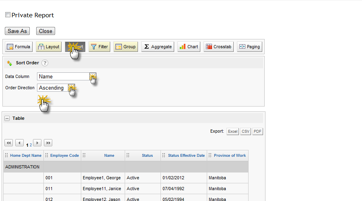Open the Crosstab tool
The width and height of the screenshot is (362, 201).
click(219, 47)
